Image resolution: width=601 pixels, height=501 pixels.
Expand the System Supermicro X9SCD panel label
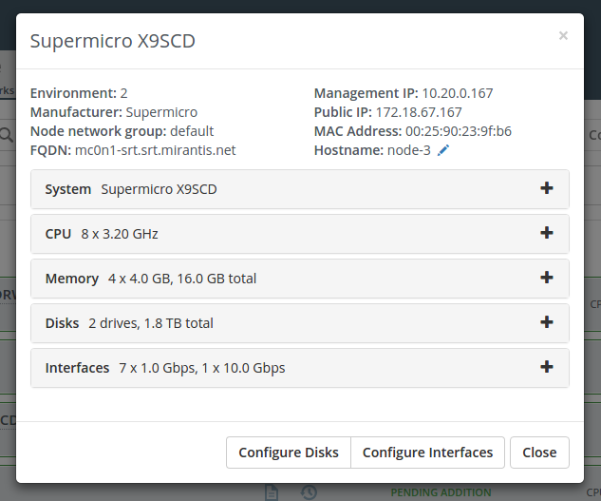(x=131, y=189)
